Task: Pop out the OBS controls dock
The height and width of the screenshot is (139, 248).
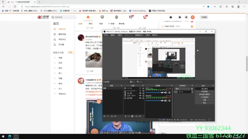Action: [x=213, y=86]
